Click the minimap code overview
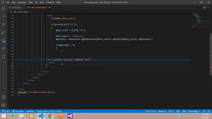The image size is (212, 119). [201, 20]
